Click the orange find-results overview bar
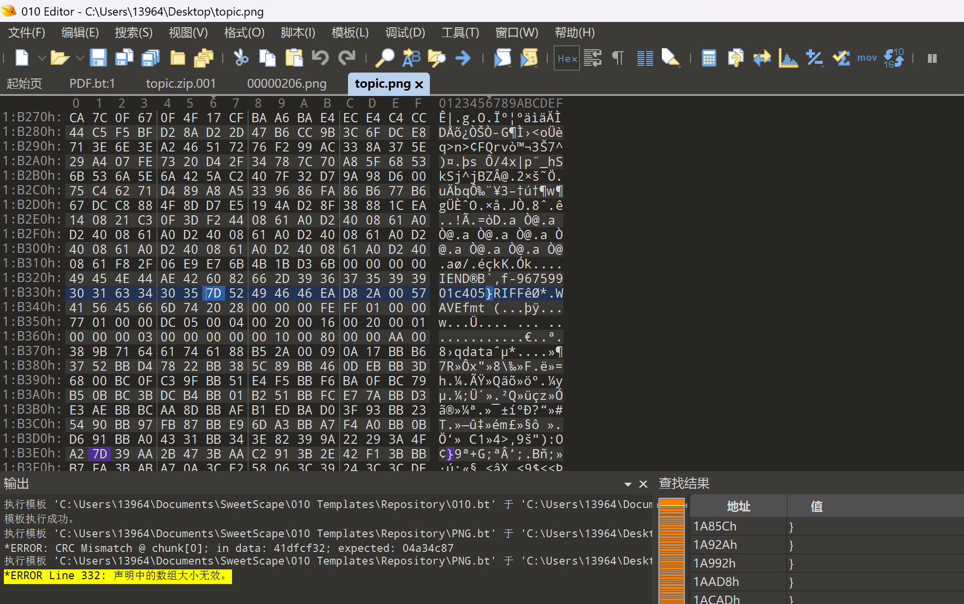Viewport: 964px width, 604px height. point(672,550)
